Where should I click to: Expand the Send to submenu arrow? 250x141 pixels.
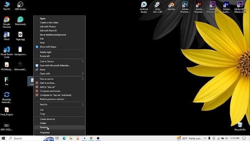[82, 105]
